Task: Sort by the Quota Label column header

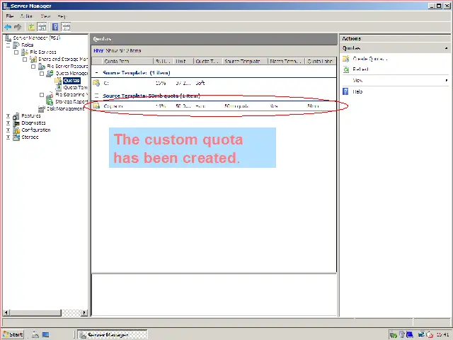Action: click(x=321, y=62)
